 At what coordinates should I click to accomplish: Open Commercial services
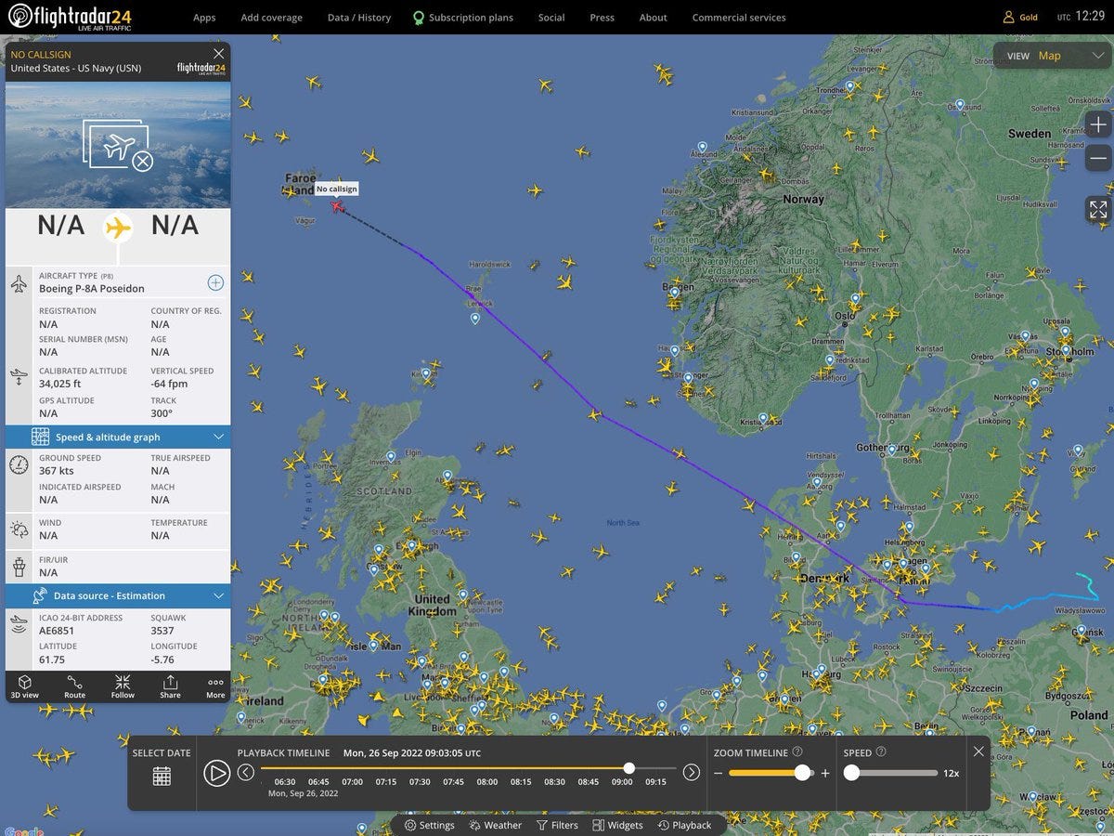739,18
